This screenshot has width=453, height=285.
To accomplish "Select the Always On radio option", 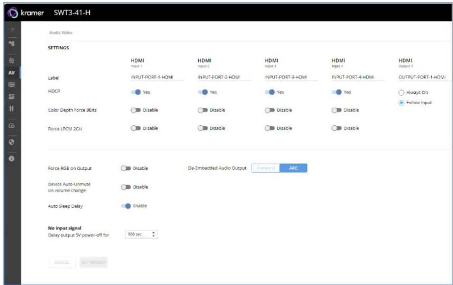I will [x=401, y=93].
